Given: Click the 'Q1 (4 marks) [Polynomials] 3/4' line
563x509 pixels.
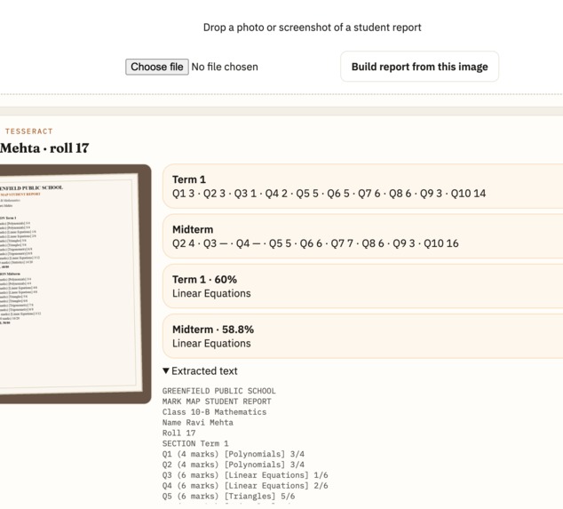Looking at the screenshot, I should [233, 454].
